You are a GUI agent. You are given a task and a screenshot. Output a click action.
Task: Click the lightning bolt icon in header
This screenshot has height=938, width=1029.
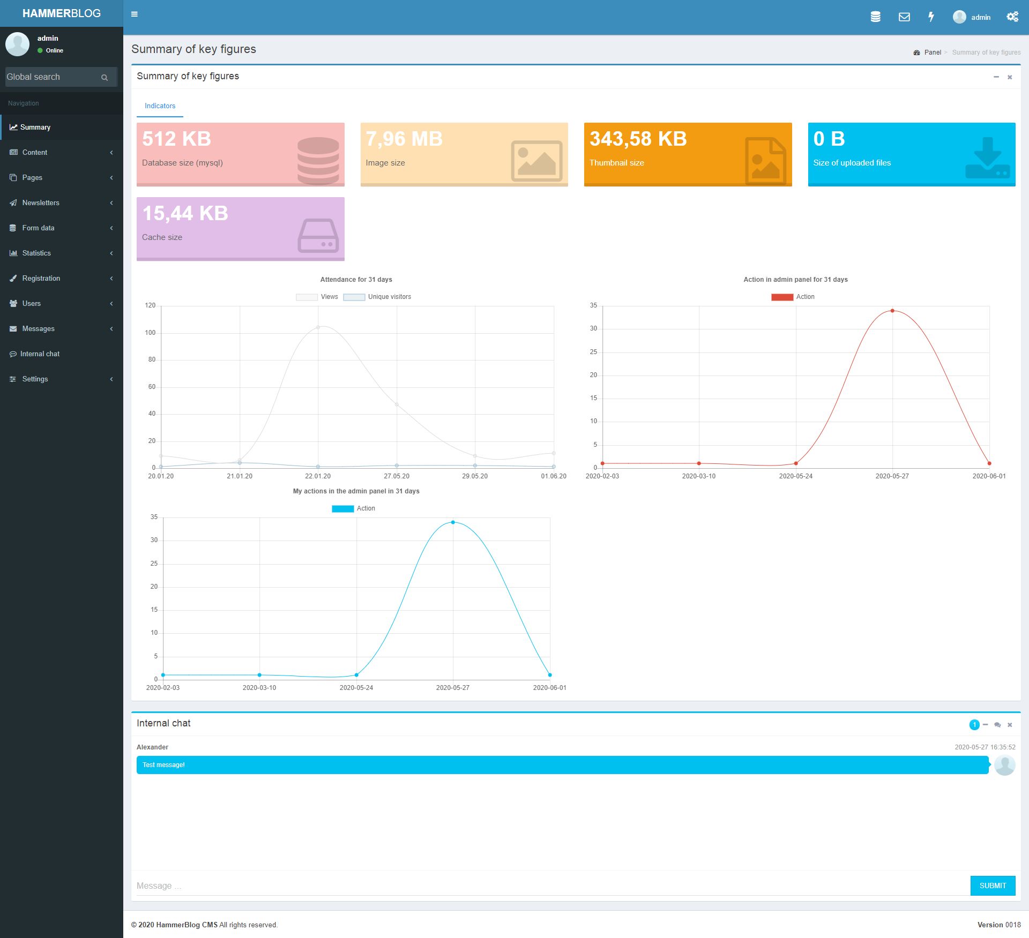coord(931,17)
